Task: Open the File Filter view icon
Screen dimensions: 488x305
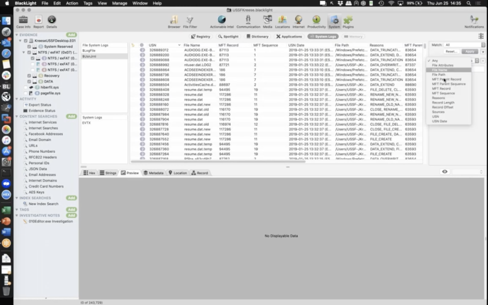Action: click(190, 20)
